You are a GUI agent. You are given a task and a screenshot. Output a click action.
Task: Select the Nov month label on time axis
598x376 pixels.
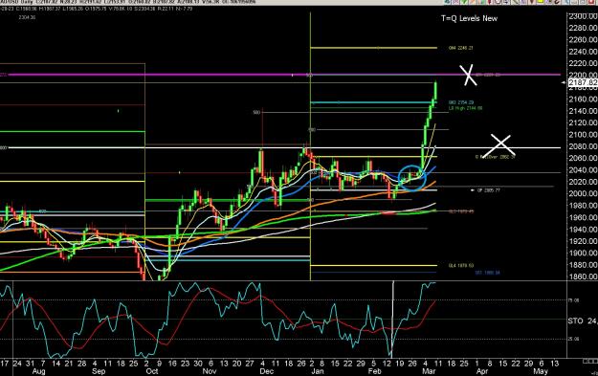[210, 371]
